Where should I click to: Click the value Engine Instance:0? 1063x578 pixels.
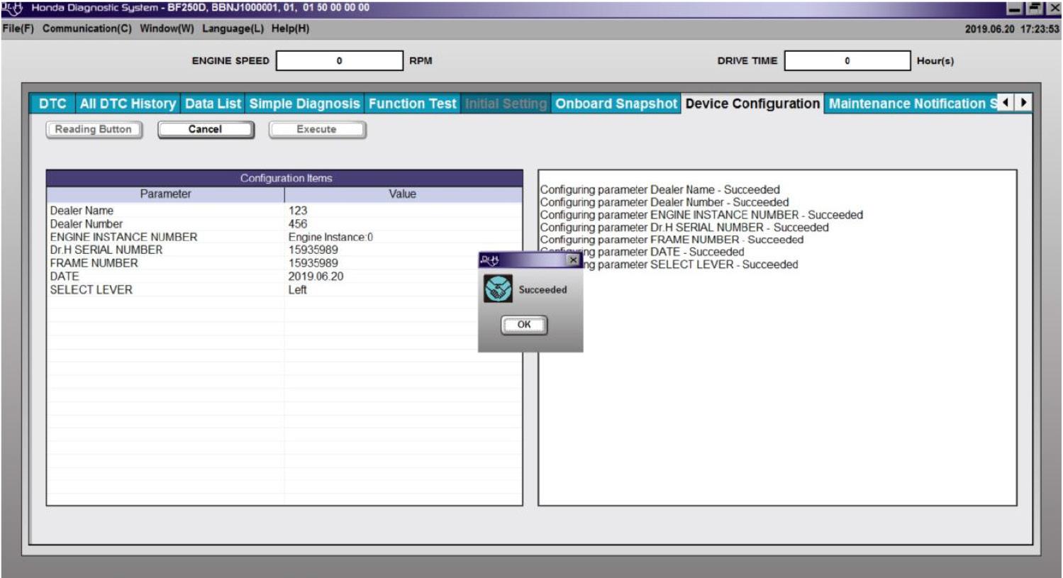click(330, 237)
